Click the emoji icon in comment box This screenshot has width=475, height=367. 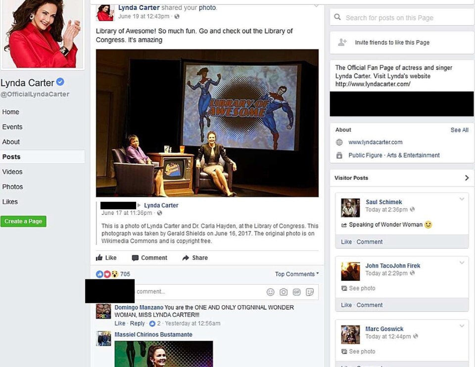270,292
